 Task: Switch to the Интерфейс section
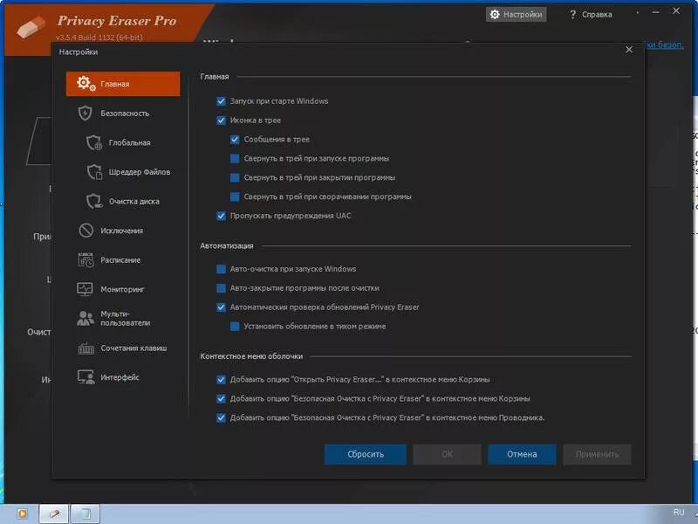click(123, 377)
